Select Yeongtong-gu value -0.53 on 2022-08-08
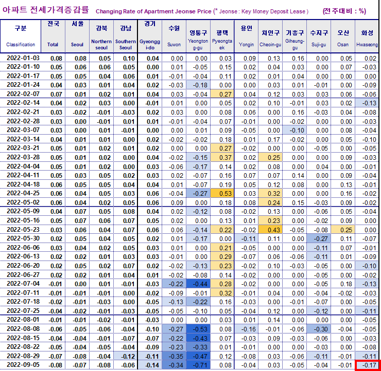The image size is (381, 371). click(198, 329)
